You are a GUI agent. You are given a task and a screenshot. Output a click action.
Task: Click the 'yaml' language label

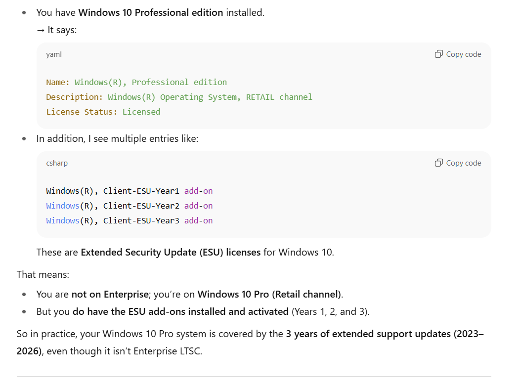54,54
